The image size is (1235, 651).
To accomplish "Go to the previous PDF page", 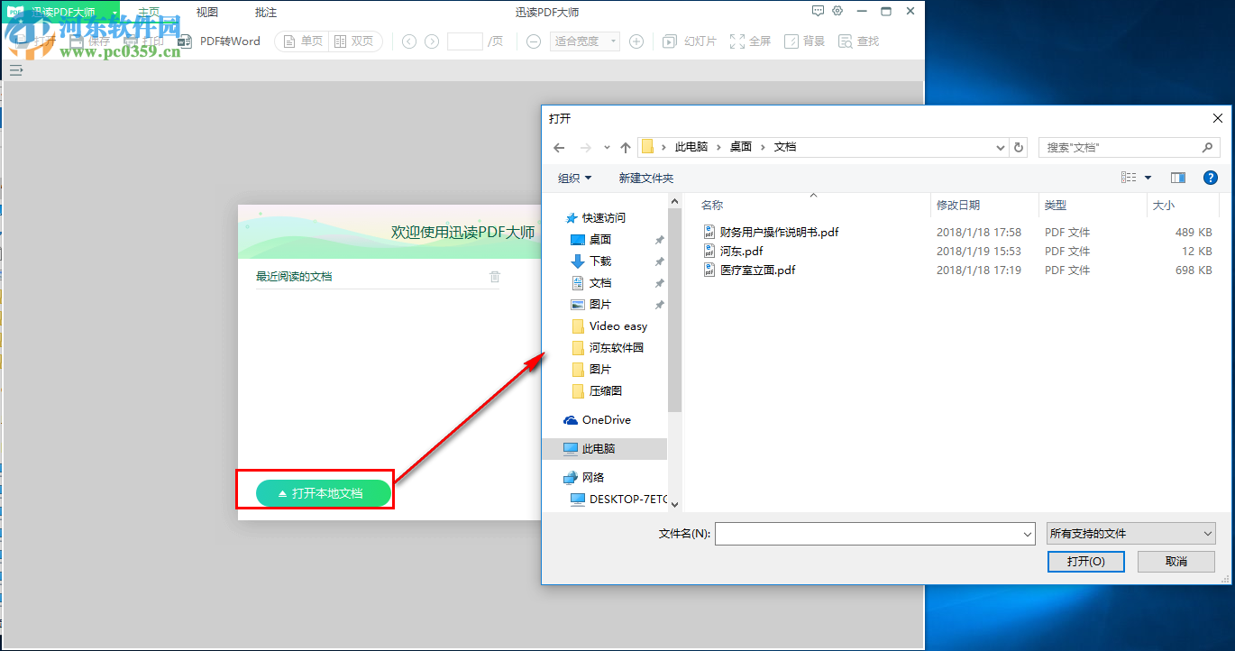I will [x=409, y=41].
